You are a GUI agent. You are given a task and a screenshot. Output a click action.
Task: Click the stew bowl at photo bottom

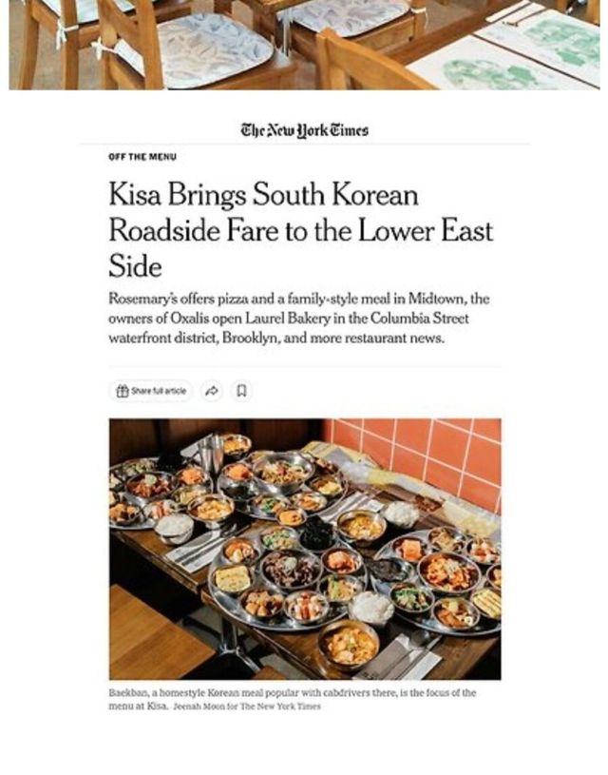[x=349, y=645]
